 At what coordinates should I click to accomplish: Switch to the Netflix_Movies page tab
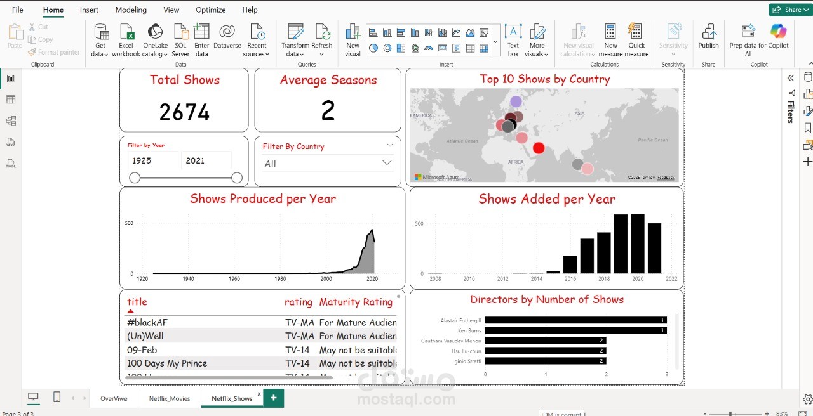coord(170,398)
